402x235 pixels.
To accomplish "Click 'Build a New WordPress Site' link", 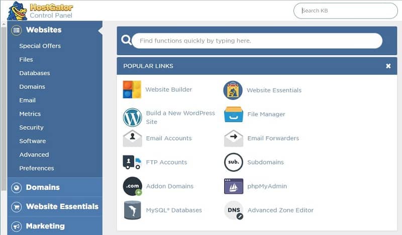I will 180,117.
